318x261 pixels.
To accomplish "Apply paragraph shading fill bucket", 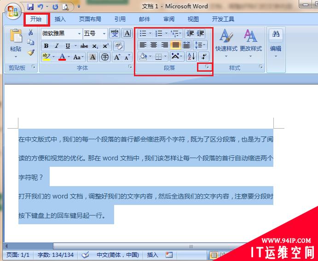I will coord(144,57).
